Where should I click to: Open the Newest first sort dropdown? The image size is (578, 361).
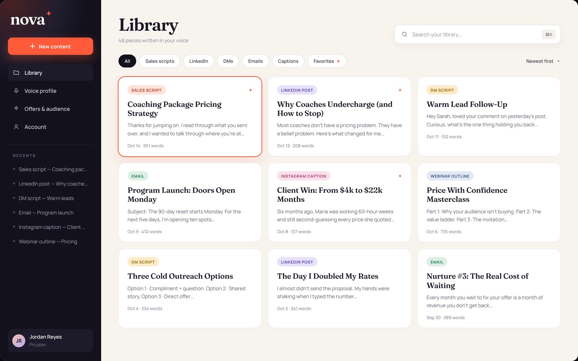tap(543, 61)
